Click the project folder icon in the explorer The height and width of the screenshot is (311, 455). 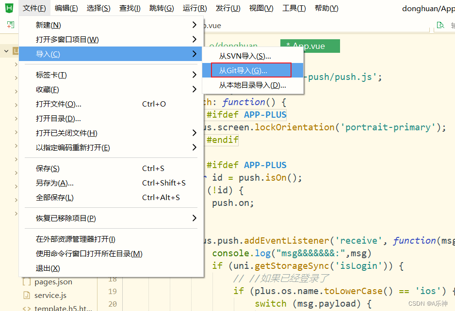(16, 50)
